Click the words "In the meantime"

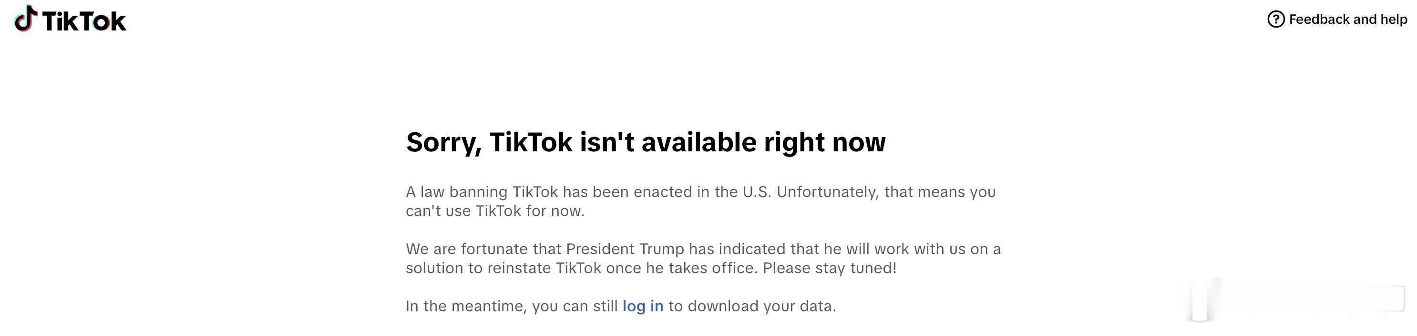pyautogui.click(x=466, y=306)
